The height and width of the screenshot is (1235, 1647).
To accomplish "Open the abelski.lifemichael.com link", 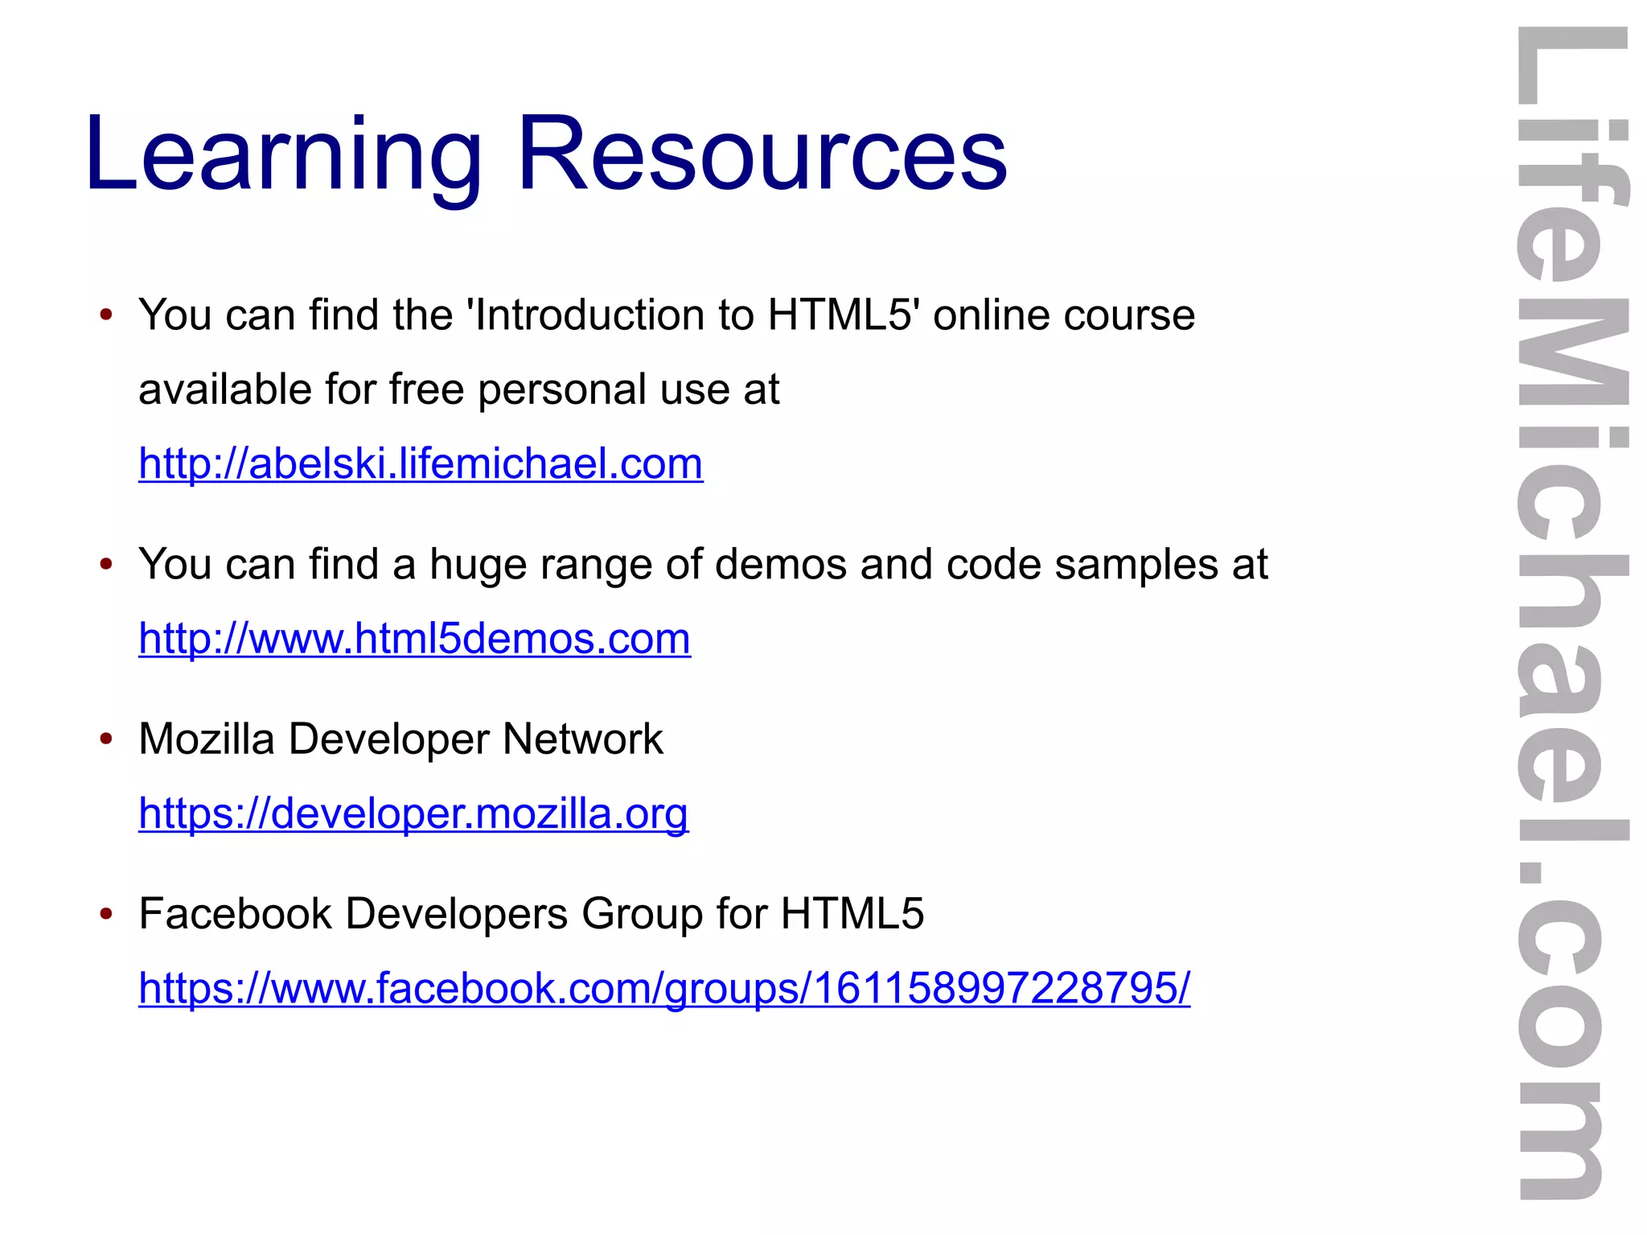I will coord(421,463).
